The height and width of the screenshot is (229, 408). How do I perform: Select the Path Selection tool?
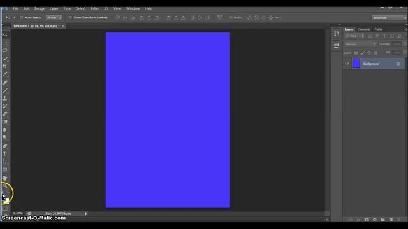[5, 162]
